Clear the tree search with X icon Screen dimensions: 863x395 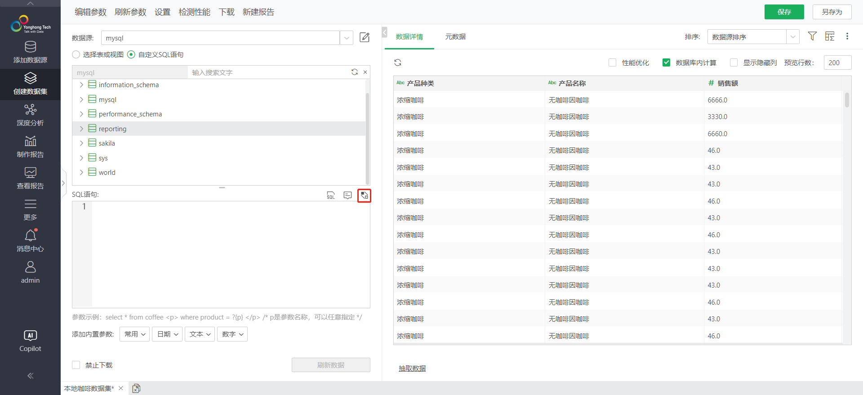pos(365,72)
